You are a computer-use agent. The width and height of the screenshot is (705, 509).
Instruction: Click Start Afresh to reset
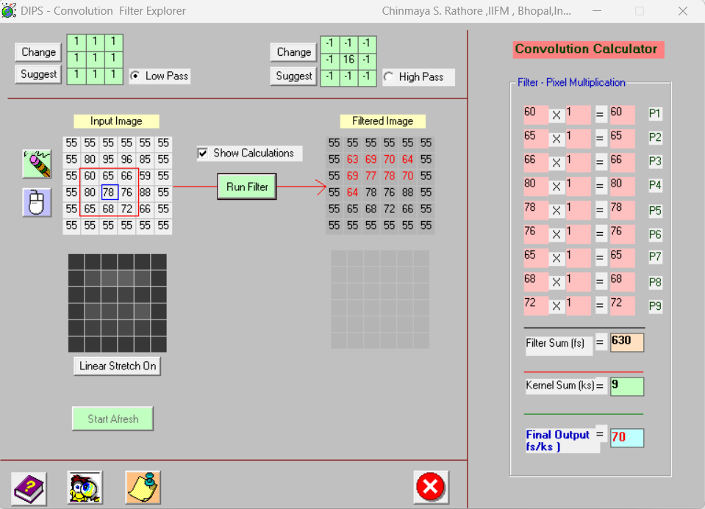(x=112, y=418)
